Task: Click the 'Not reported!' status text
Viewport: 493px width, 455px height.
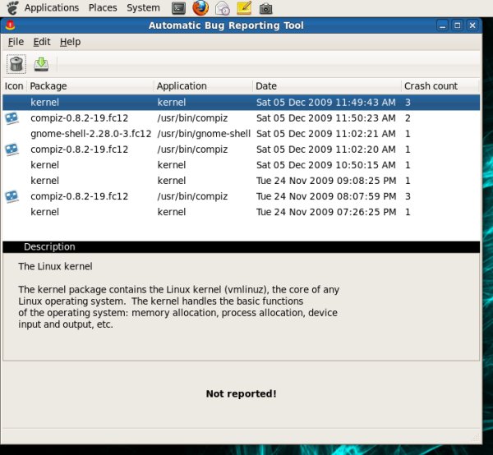Action: click(x=241, y=393)
